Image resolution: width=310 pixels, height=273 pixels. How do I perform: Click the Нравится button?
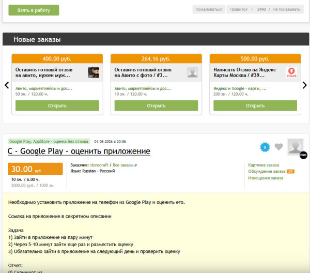(x=238, y=9)
